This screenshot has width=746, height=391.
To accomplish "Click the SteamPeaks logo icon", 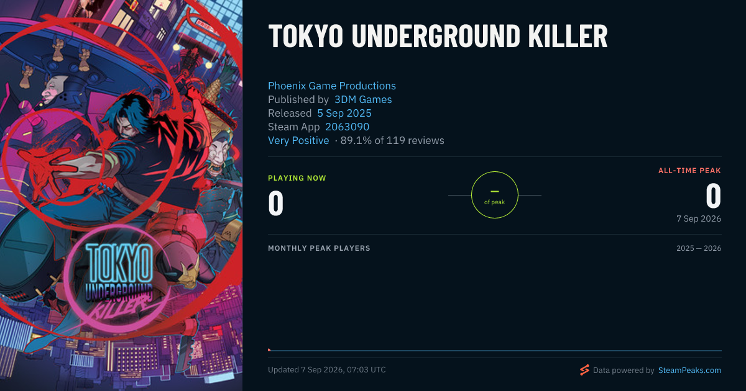I will 584,370.
